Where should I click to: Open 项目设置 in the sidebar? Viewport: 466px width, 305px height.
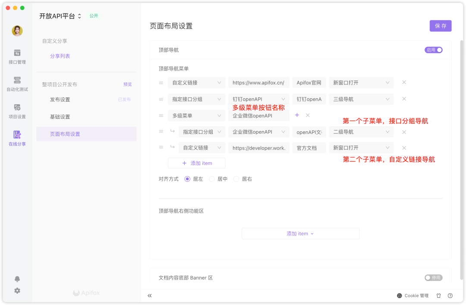[x=17, y=111]
